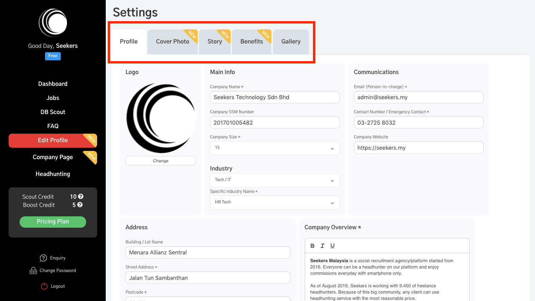Click the Seekers logo in sidebar
Image resolution: width=535 pixels, height=301 pixels.
tap(53, 23)
